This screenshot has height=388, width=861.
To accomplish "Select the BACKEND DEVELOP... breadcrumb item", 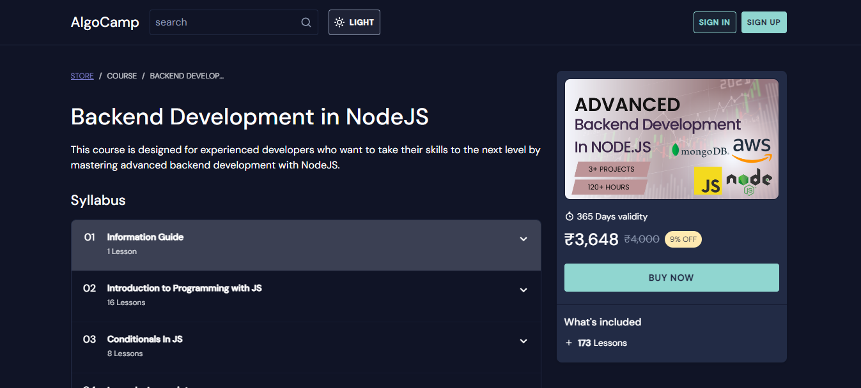I will (187, 76).
